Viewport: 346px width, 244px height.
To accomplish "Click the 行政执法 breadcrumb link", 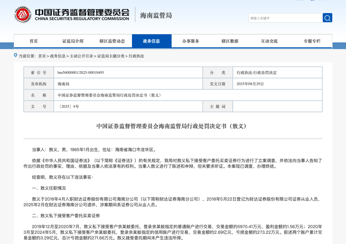I will 136,56.
